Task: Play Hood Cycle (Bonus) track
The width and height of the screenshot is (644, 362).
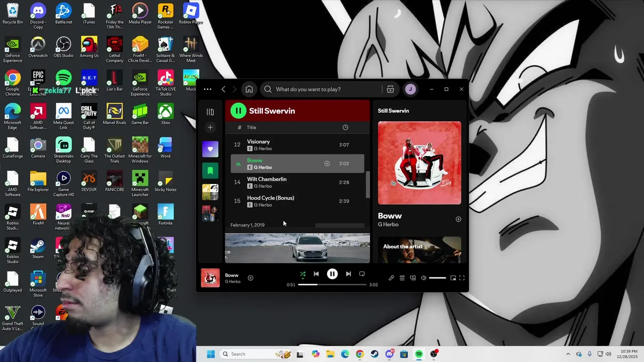Action: (297, 201)
